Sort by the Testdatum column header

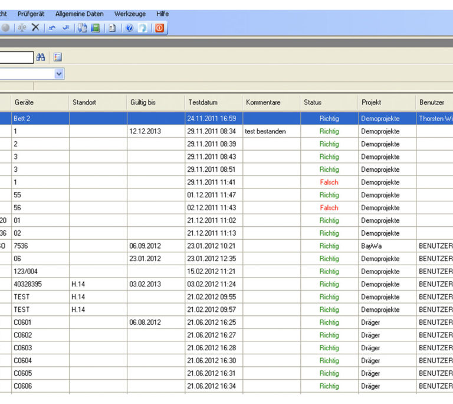click(214, 102)
